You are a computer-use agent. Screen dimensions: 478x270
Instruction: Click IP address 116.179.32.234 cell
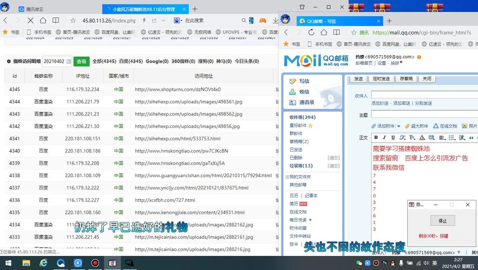click(x=83, y=89)
